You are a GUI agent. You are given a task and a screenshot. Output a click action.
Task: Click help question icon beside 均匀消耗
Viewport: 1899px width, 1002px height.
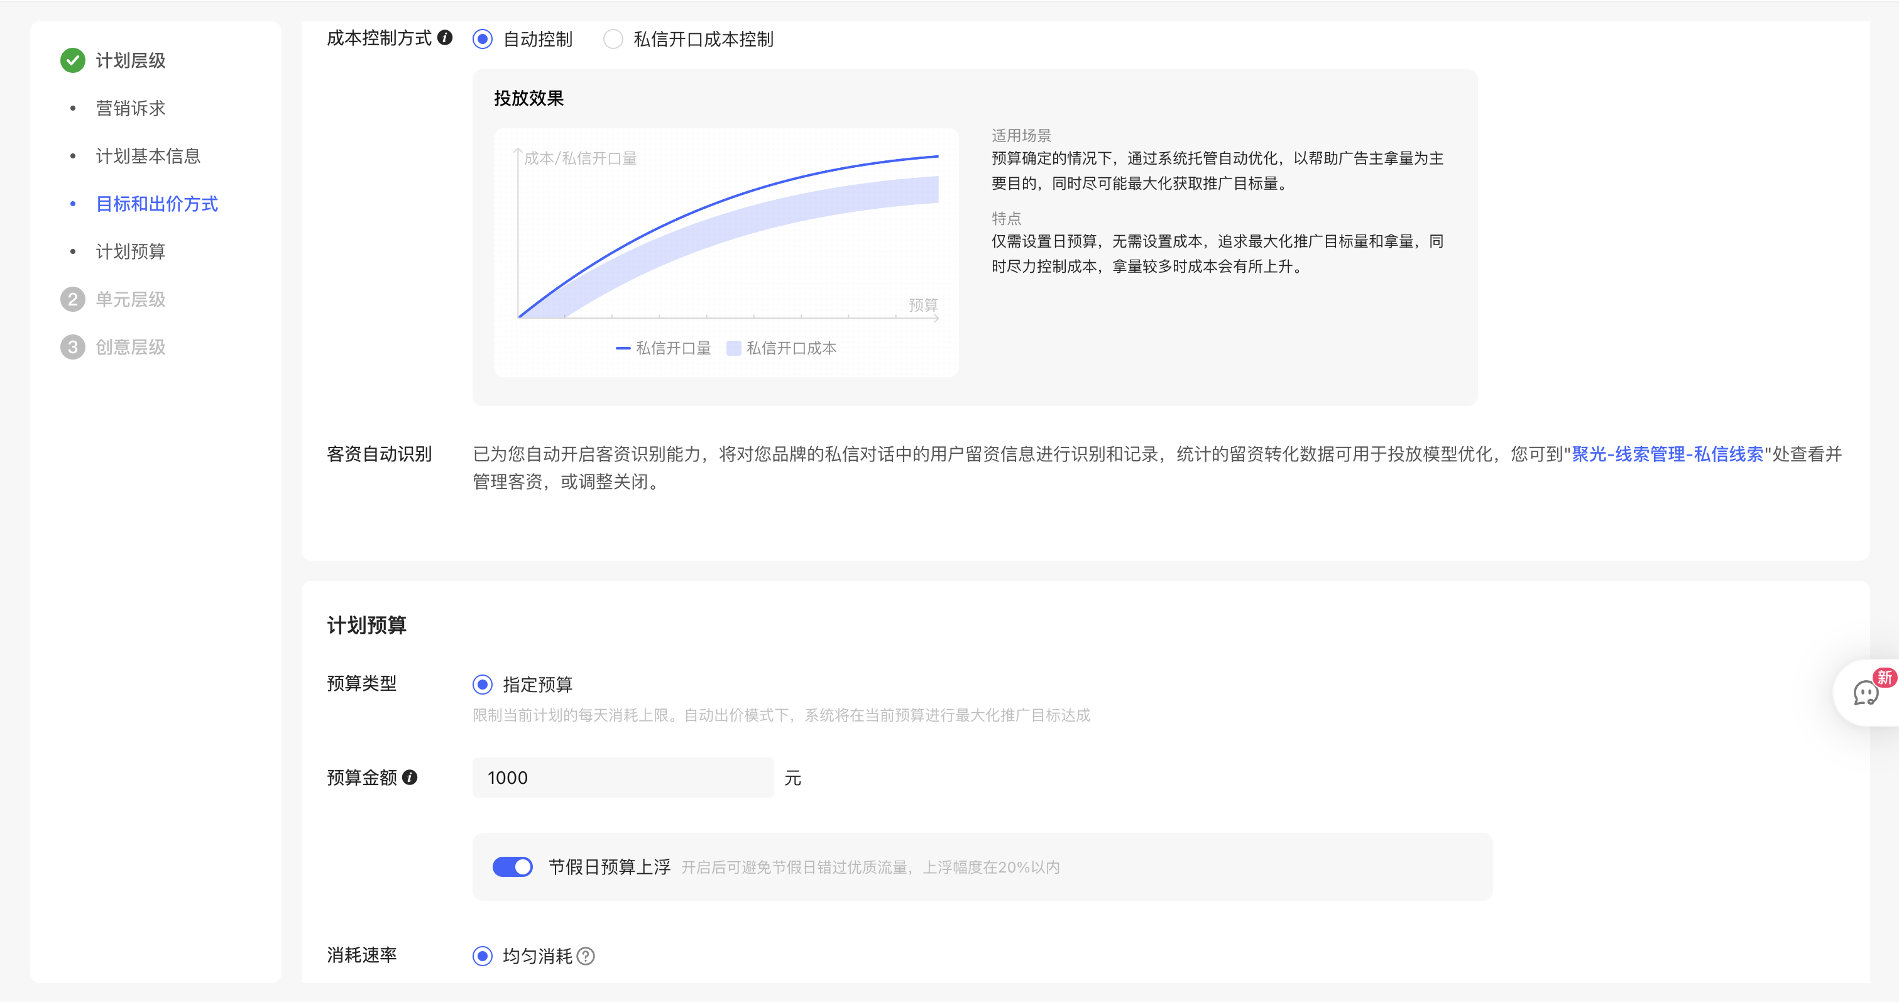(x=586, y=956)
